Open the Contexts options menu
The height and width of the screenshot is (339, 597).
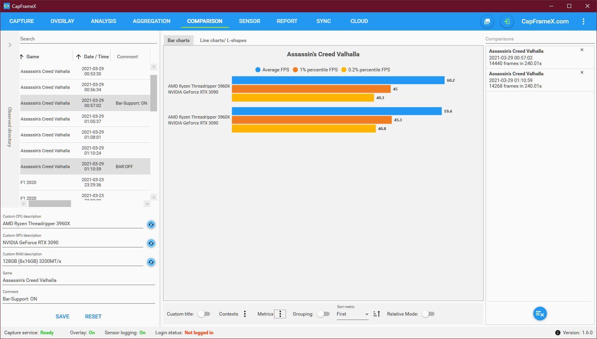point(245,314)
